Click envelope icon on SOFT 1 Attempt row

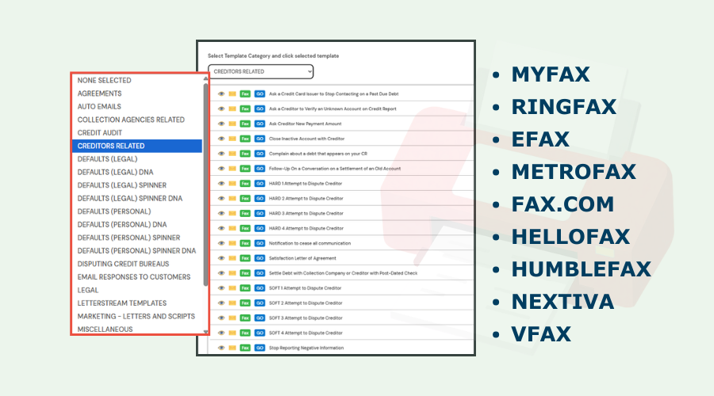pos(232,288)
